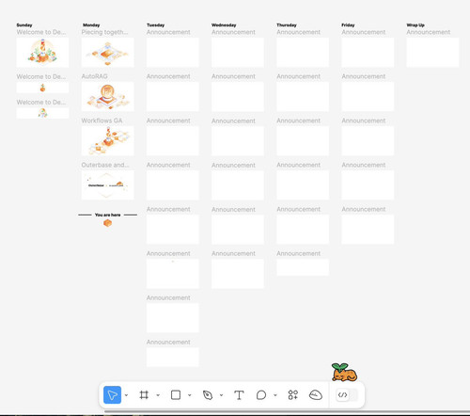Viewport: 470px width, 416px height.
Task: Select the Thursday column heading
Action: point(287,25)
